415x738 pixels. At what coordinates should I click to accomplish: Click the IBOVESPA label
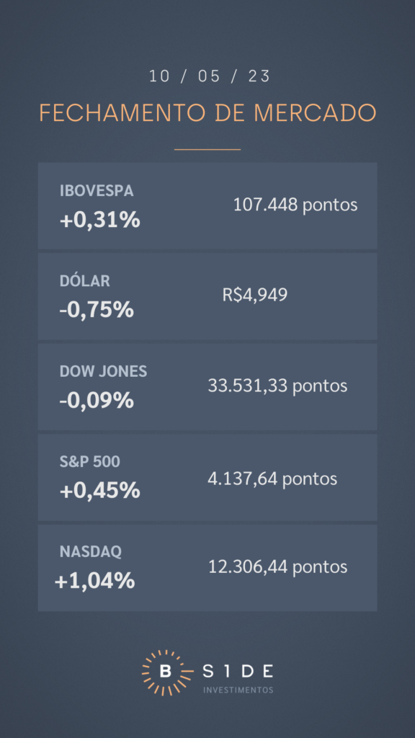click(x=97, y=190)
